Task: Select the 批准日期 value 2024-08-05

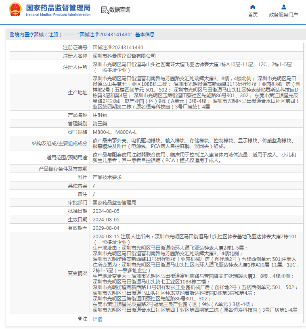Action: click(106, 211)
